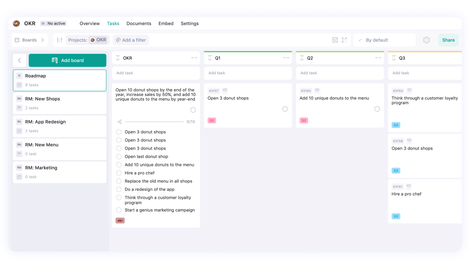Screen dimensions: 470x268
Task: Click list icon under RM: App Redesign
Action: [19, 131]
